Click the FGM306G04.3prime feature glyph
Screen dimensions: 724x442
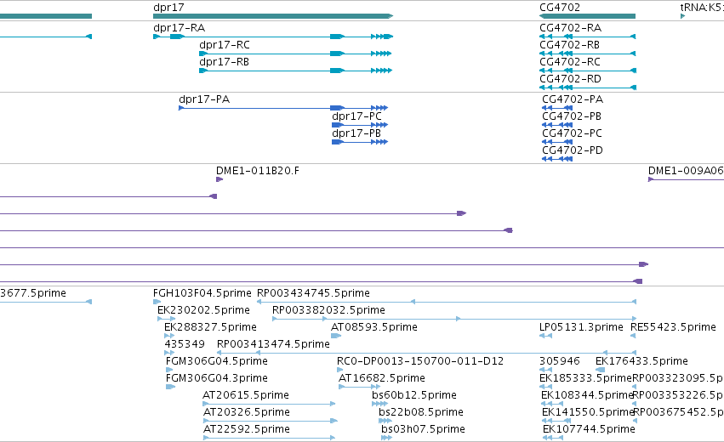pyautogui.click(x=170, y=387)
